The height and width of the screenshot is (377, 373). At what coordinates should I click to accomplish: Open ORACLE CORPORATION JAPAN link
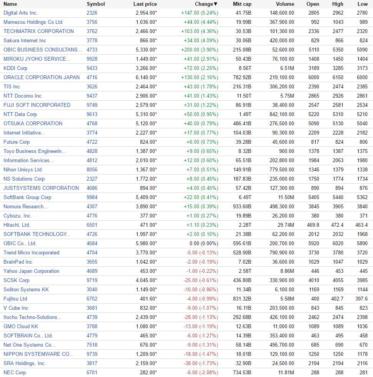click(x=42, y=77)
